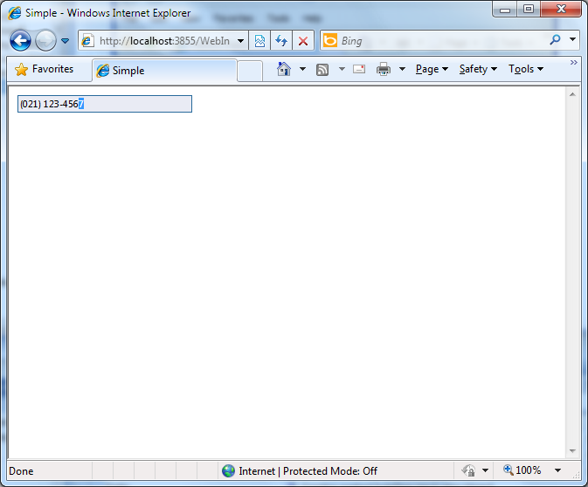Click the Compatibility View icon
This screenshot has width=588, height=487.
click(259, 41)
